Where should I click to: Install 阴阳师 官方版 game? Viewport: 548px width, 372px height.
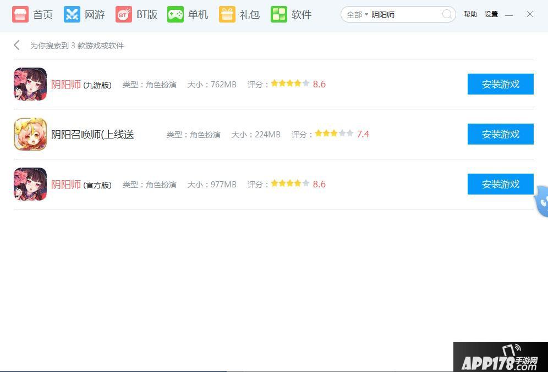pyautogui.click(x=500, y=184)
